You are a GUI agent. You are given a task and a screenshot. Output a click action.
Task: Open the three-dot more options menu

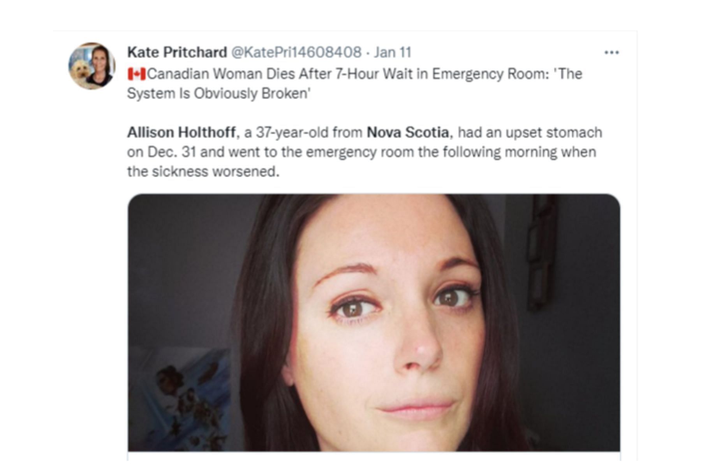click(x=611, y=53)
